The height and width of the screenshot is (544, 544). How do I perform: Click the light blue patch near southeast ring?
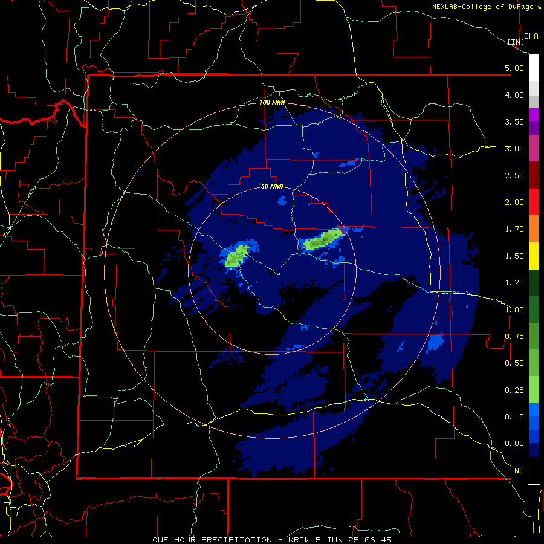click(436, 343)
